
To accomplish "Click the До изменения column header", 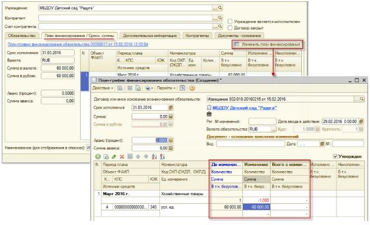I will [226, 165].
